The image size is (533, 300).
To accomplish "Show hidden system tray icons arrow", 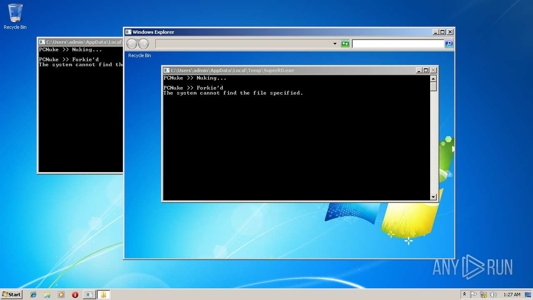I will [464, 295].
